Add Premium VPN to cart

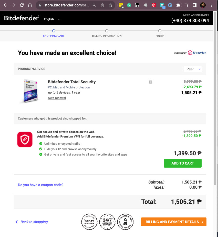tap(183, 163)
